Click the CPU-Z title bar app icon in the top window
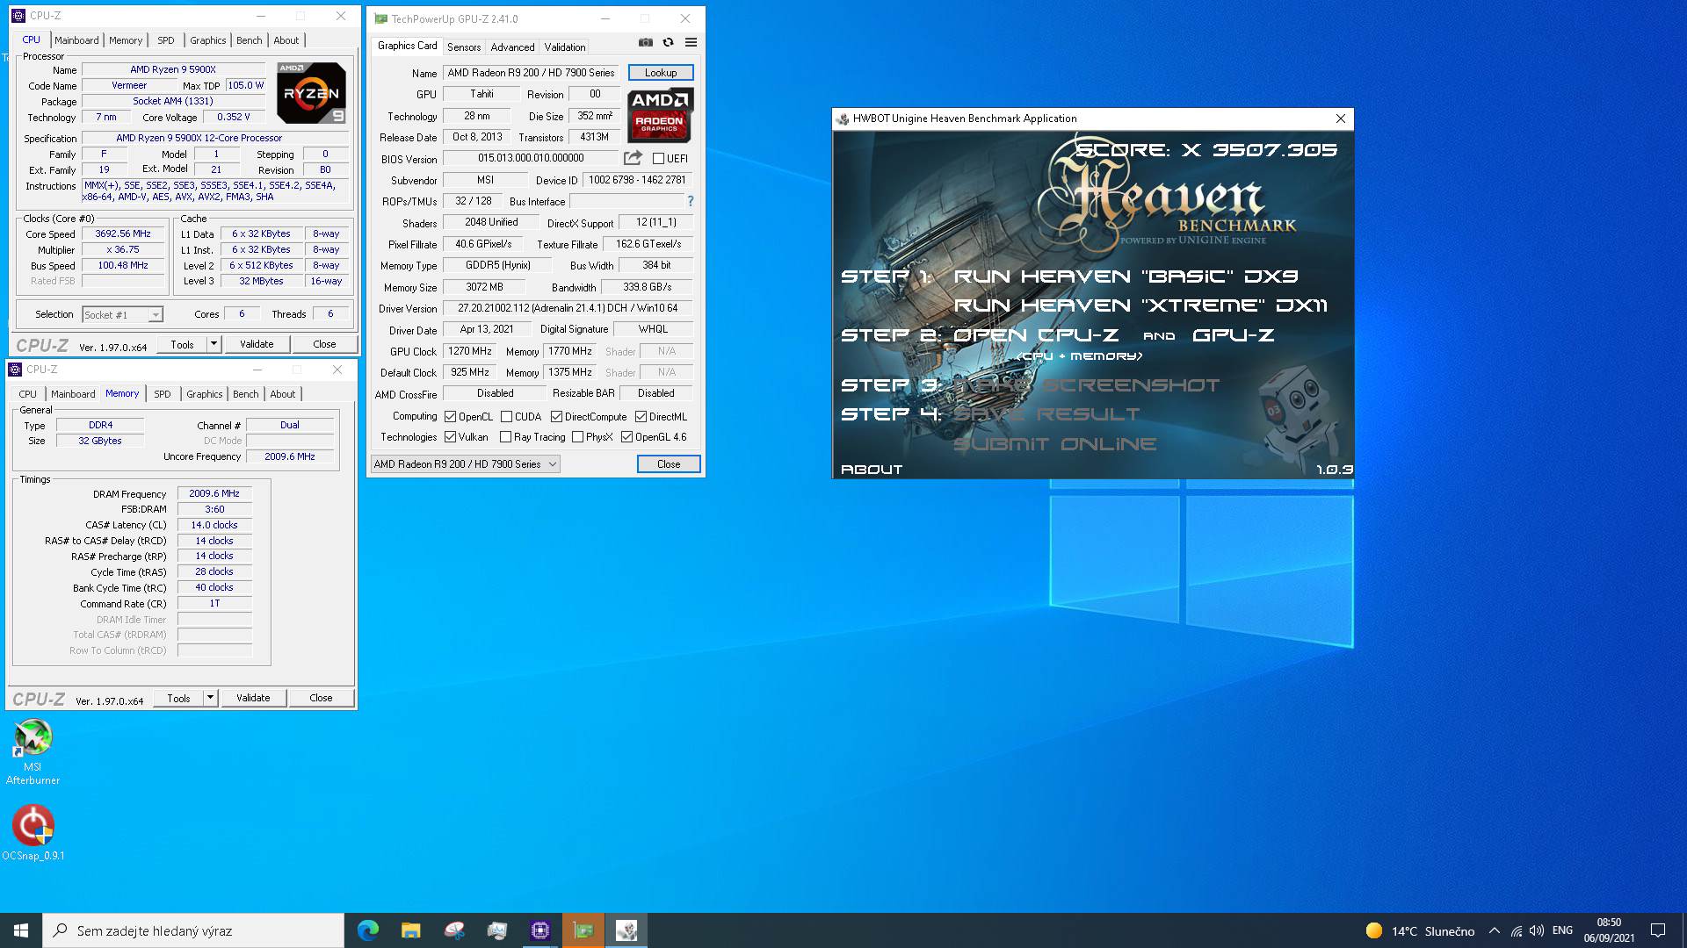 pyautogui.click(x=18, y=16)
